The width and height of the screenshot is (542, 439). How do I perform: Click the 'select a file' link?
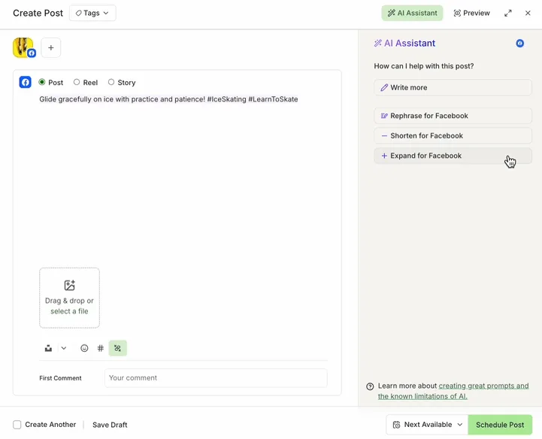(x=69, y=311)
